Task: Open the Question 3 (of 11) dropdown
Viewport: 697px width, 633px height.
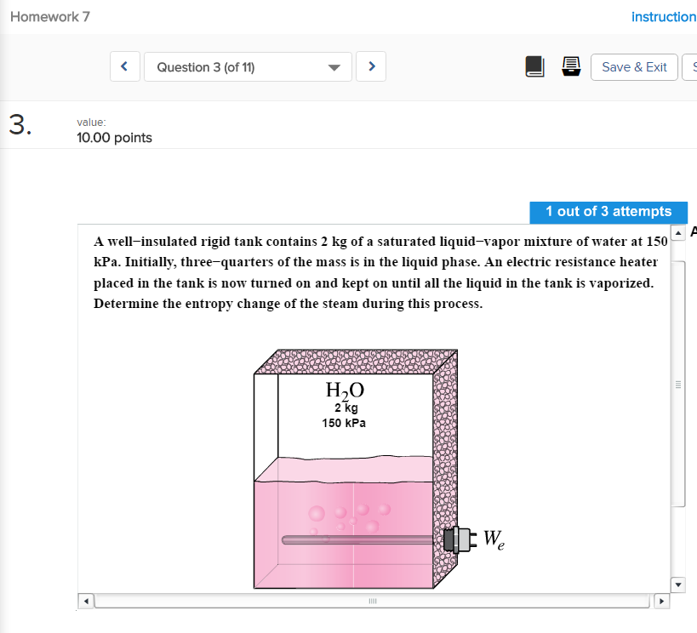Action: click(248, 66)
